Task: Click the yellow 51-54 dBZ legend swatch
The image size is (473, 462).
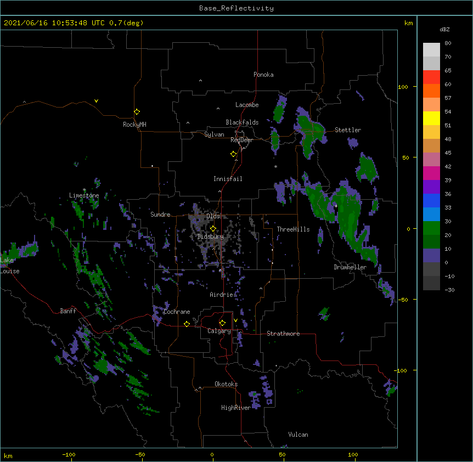Action: [x=431, y=119]
